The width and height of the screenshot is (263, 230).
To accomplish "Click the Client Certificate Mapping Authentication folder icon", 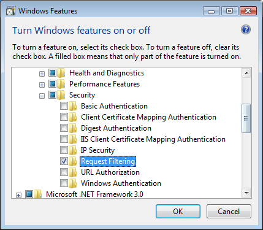I will (x=72, y=117).
